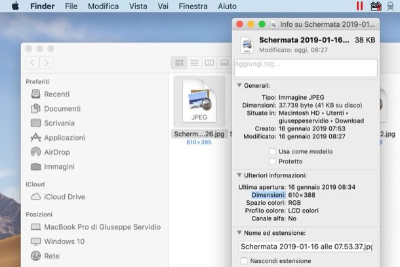This screenshot has width=400, height=267.
Task: Click the document proxy icon in Info title bar
Action: click(273, 24)
